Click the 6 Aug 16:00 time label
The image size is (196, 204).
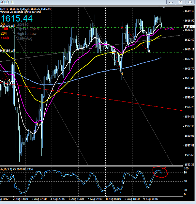click(76, 199)
